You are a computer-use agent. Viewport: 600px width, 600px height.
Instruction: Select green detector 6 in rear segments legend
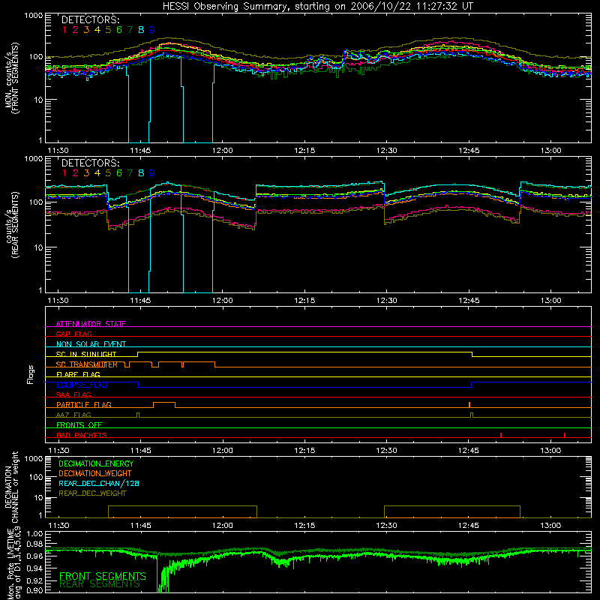pos(119,173)
